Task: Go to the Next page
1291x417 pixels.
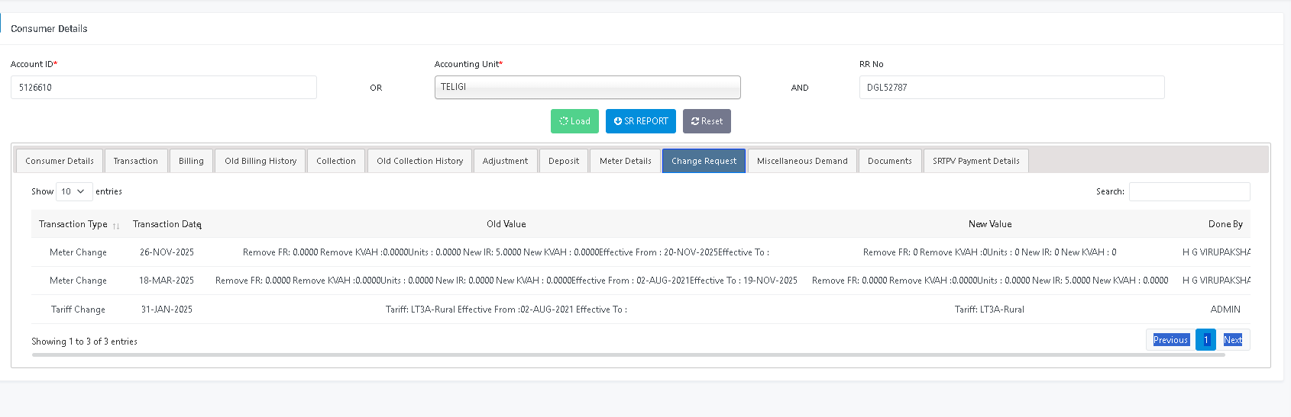Action: (1233, 340)
